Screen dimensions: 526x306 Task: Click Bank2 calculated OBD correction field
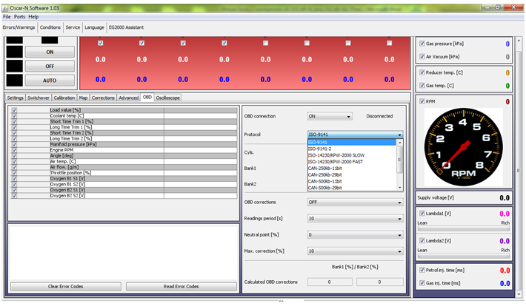pyautogui.click(x=380, y=282)
